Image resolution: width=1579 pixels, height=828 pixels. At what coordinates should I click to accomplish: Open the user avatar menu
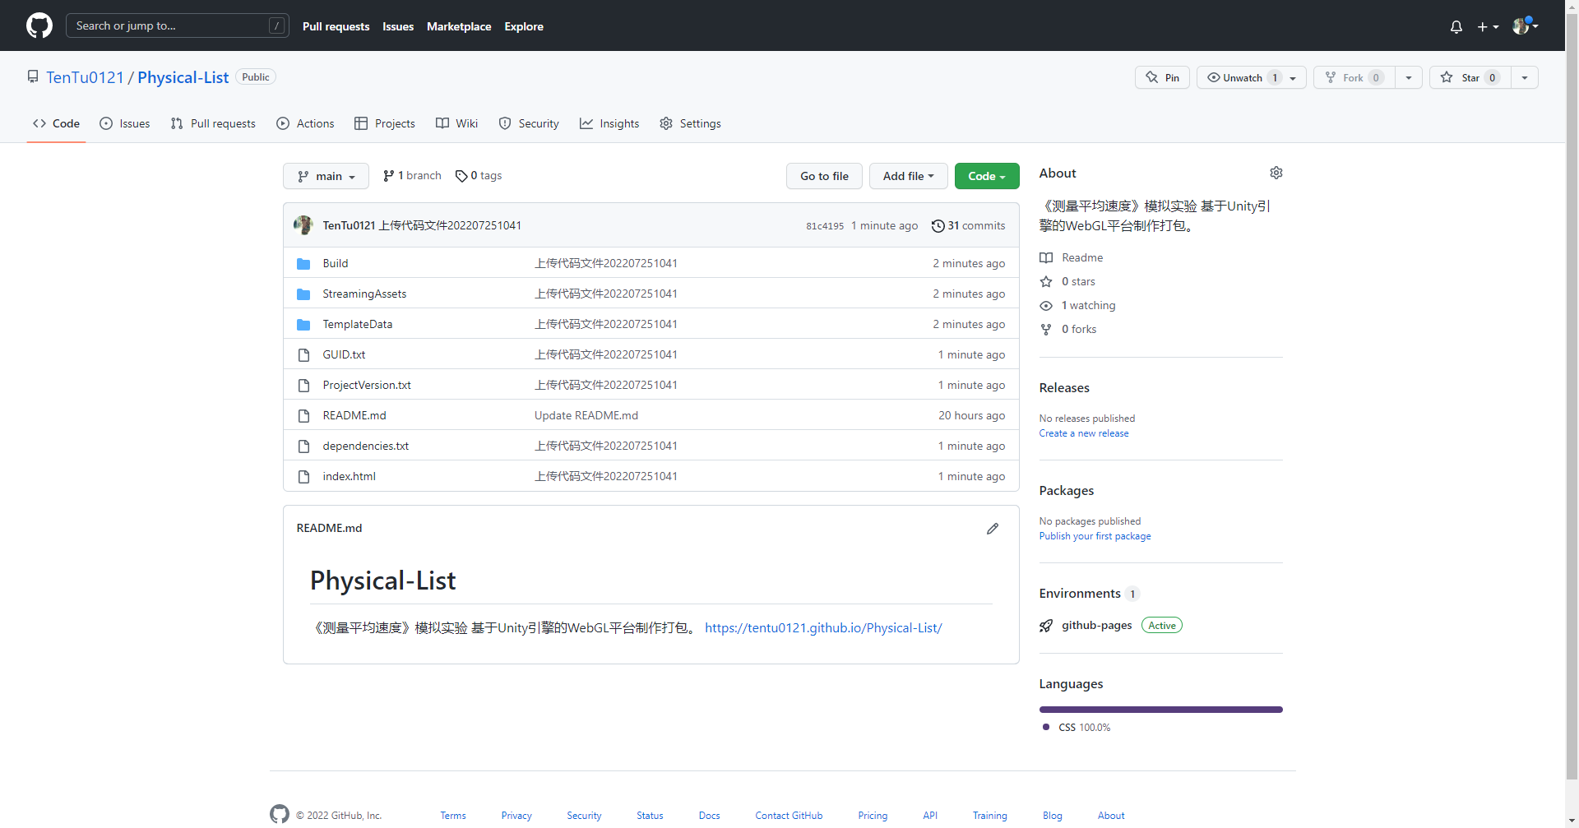pos(1526,25)
